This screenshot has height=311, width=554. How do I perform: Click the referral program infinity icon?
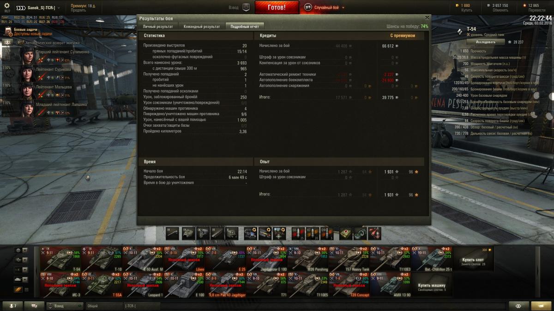pyautogui.click(x=518, y=306)
